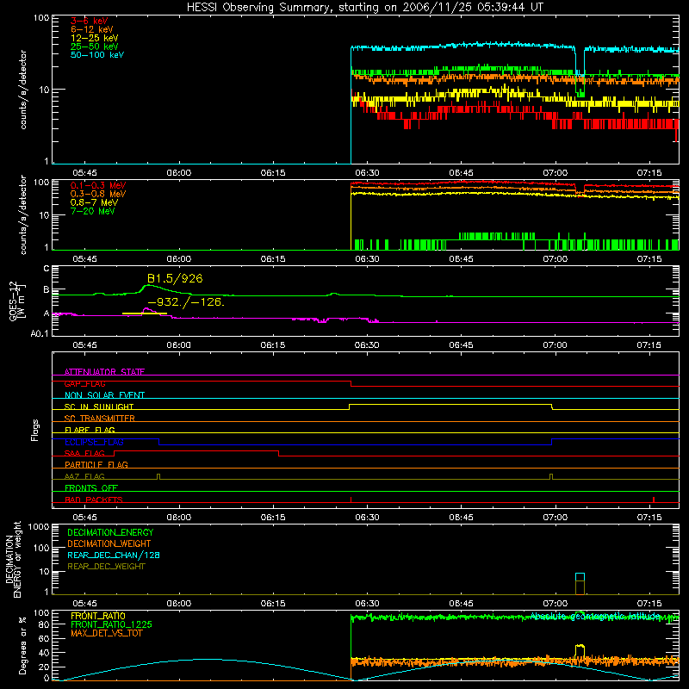Click the B1.5/926 flare annotation
The height and width of the screenshot is (689, 689).
click(175, 278)
